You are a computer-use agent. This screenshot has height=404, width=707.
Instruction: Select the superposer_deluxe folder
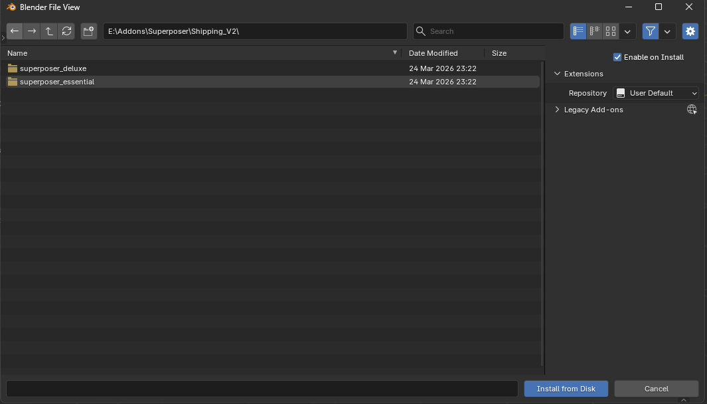point(273,68)
